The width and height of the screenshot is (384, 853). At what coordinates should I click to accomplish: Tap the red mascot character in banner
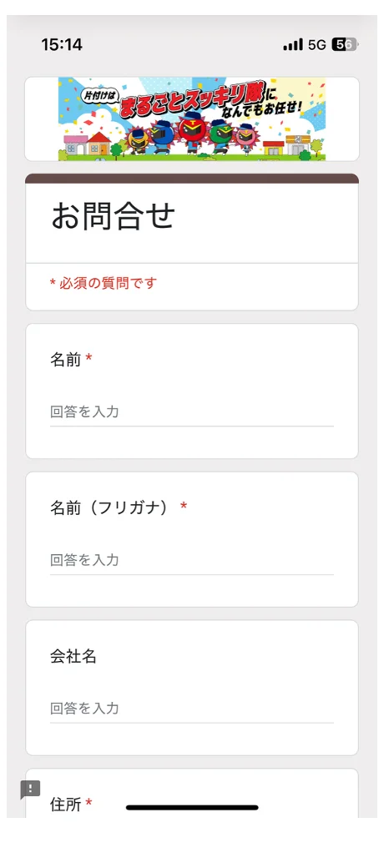(191, 134)
